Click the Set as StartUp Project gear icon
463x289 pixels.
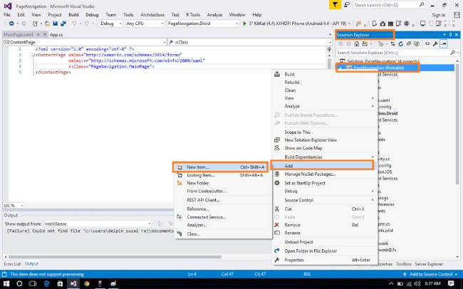click(x=278, y=182)
